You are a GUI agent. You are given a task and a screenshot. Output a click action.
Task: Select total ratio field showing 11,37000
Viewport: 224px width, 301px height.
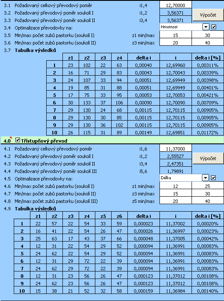[176, 149]
